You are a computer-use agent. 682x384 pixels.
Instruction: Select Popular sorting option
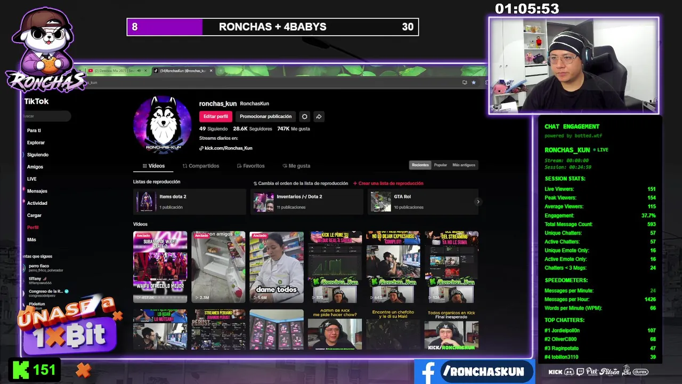coord(441,165)
